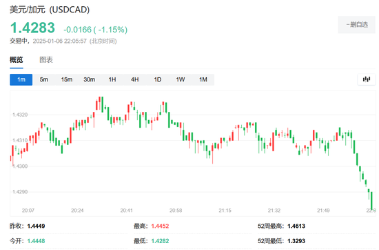Open the candlestick chart type icon
The image size is (379, 250).
pyautogui.click(x=367, y=79)
